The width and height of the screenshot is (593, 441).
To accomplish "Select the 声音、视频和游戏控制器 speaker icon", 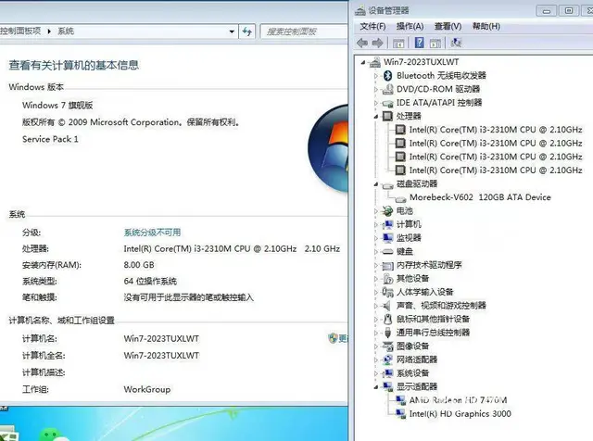I will (x=387, y=306).
